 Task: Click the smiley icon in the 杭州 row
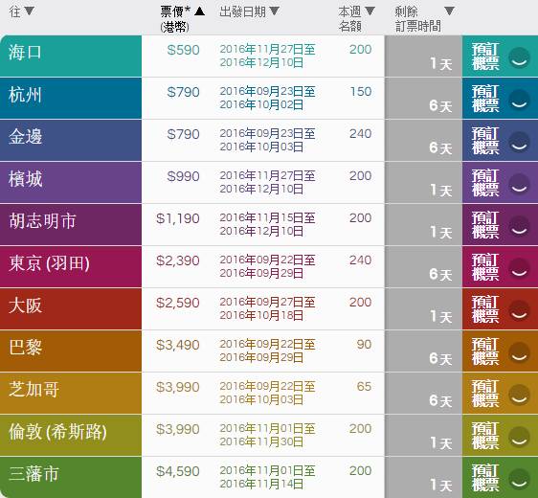(519, 101)
